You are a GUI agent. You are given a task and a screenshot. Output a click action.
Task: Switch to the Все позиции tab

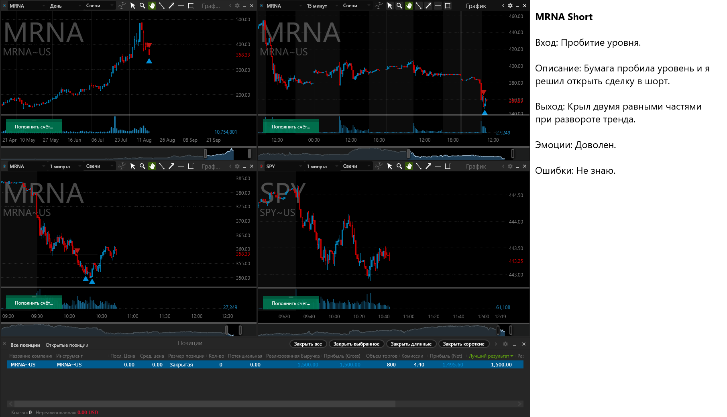tap(25, 345)
